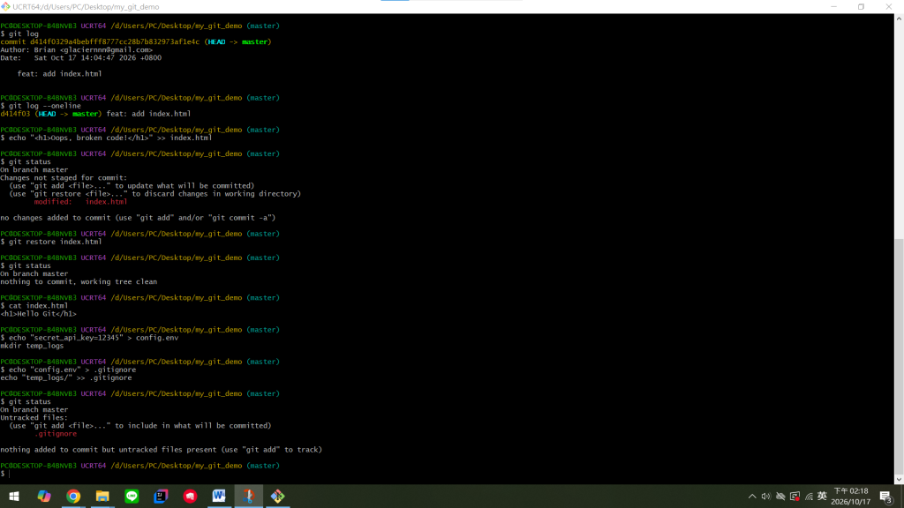Click the "git restore index.html" command
904x508 pixels.
[55, 242]
